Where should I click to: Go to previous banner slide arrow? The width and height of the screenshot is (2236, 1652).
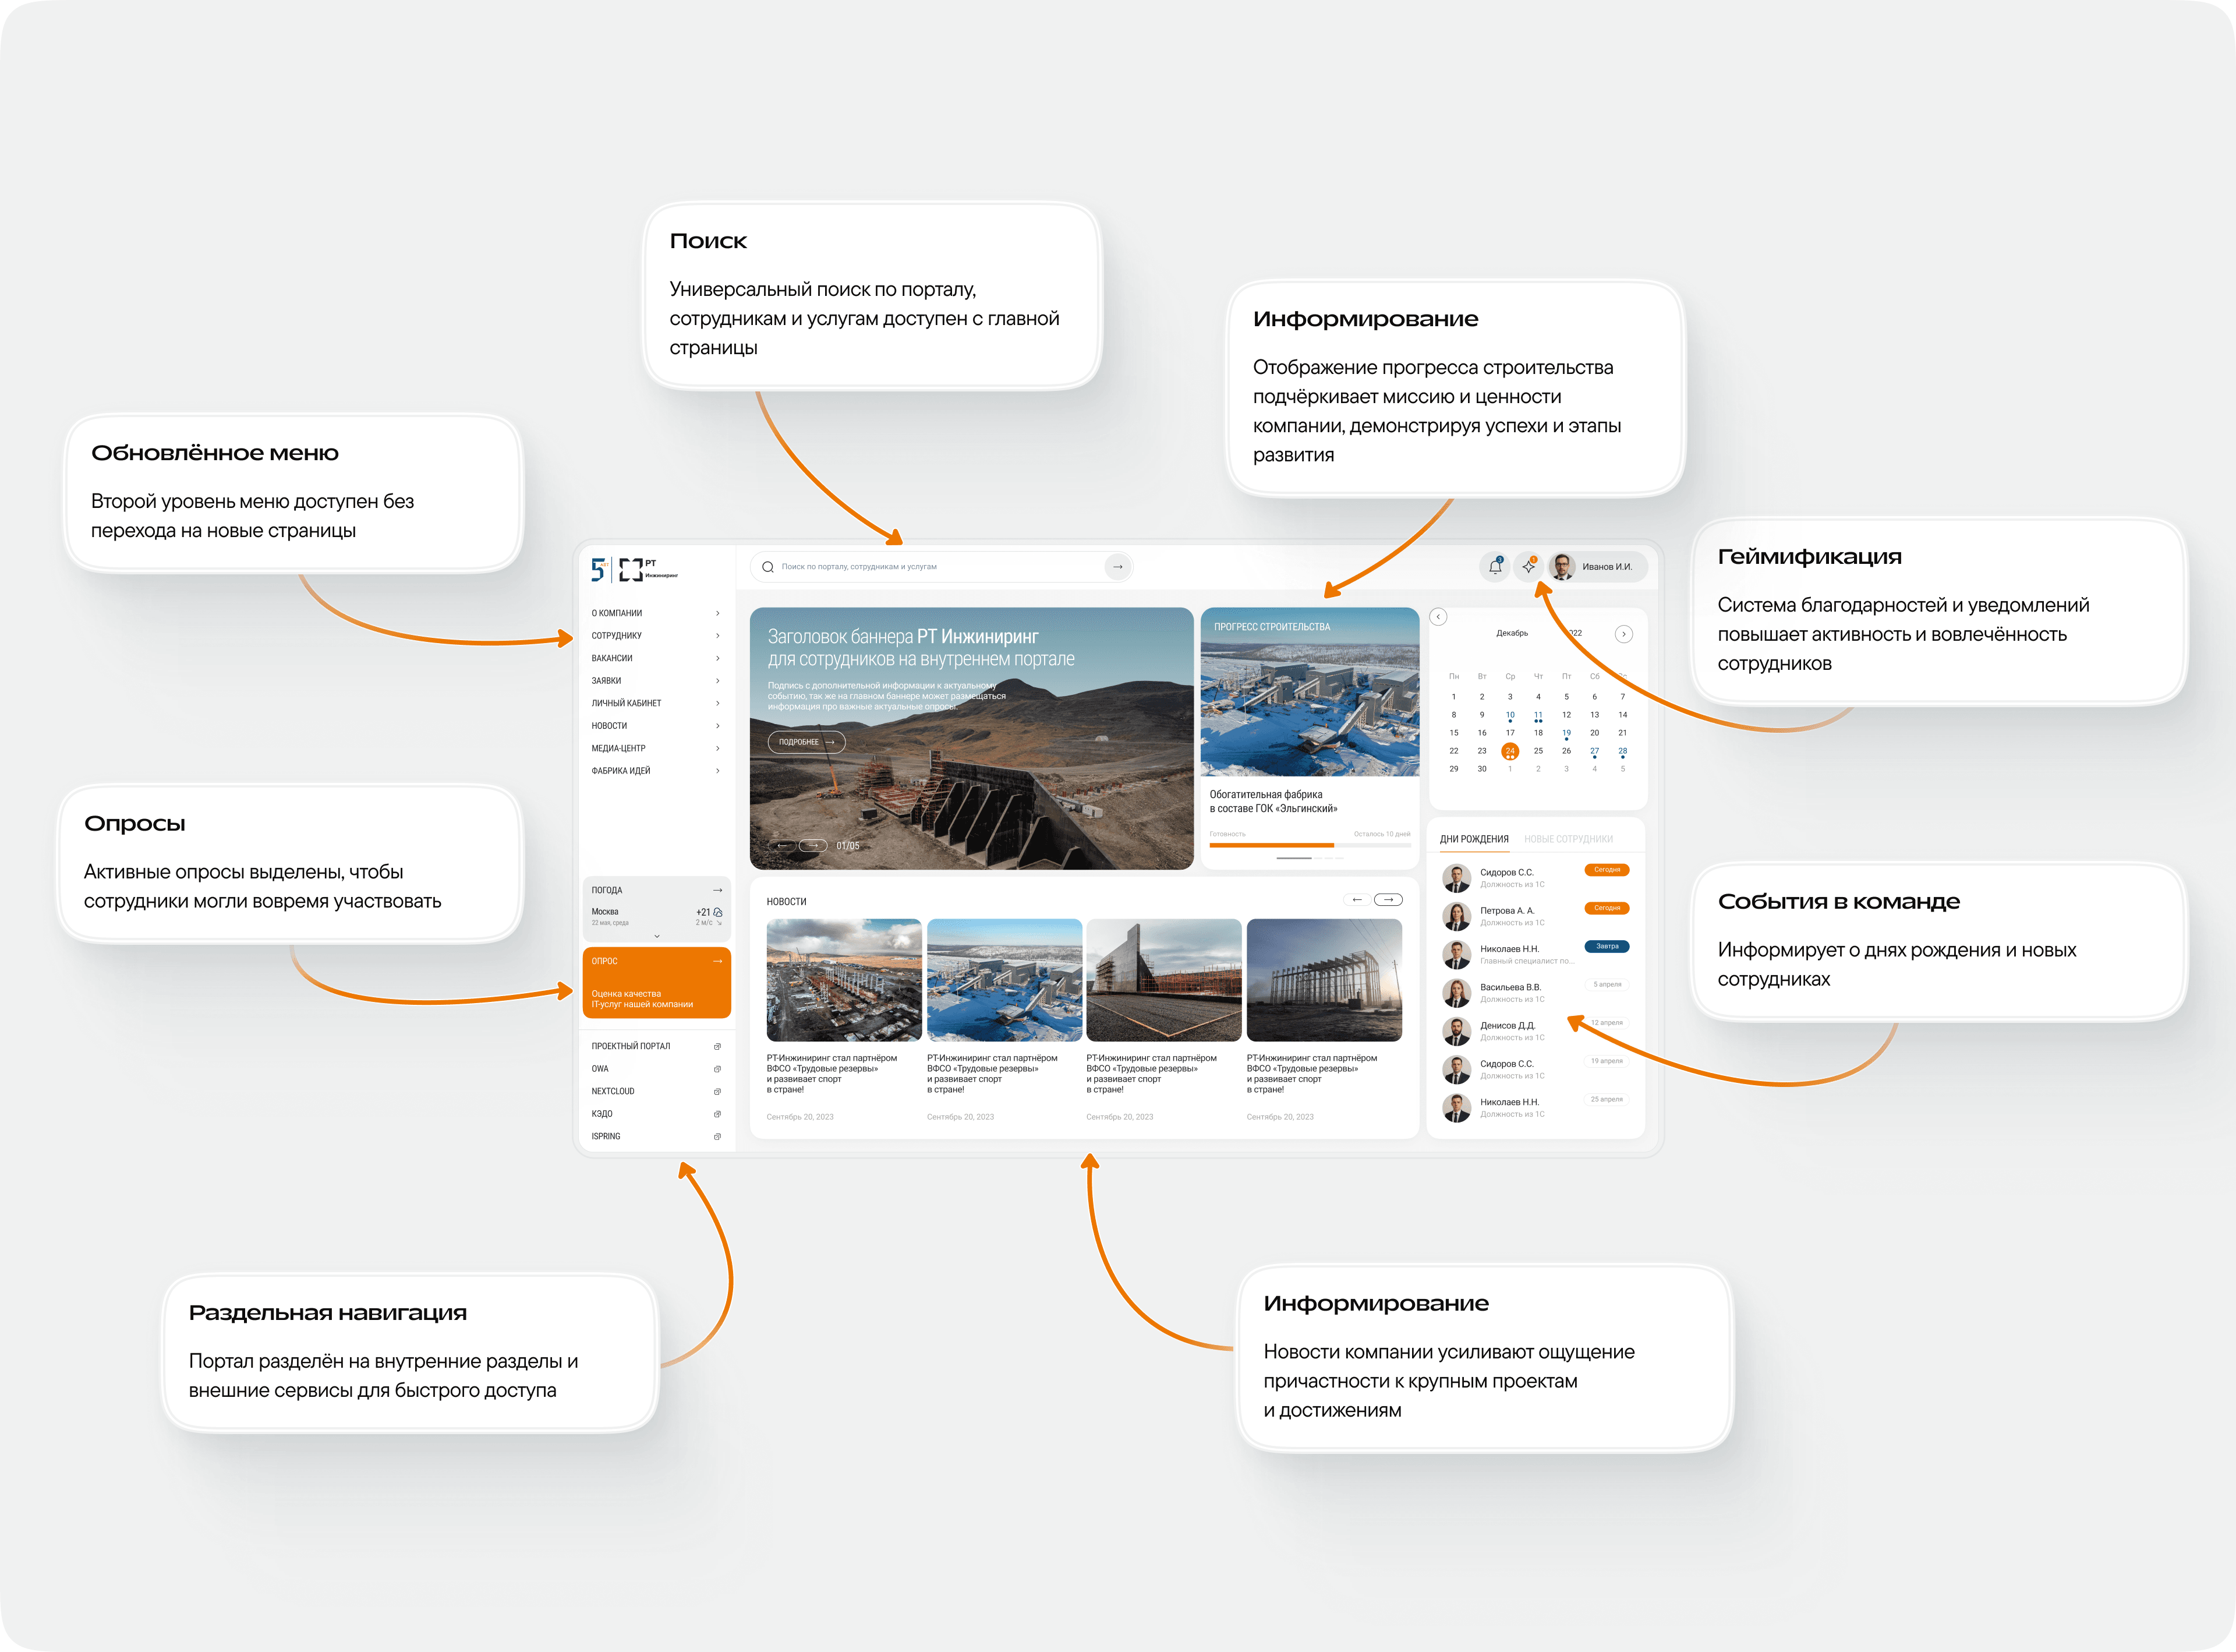[783, 845]
